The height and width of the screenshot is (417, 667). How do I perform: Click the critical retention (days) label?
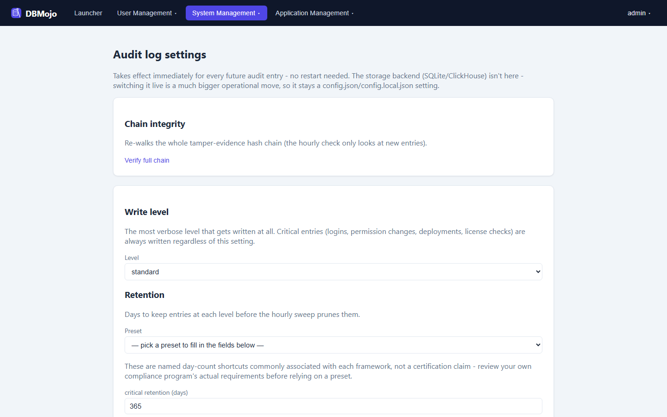[156, 392]
